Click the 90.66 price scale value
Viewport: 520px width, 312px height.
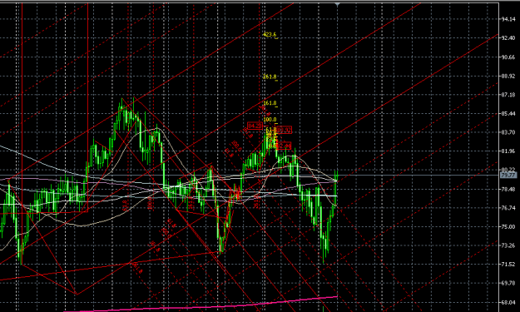click(508, 57)
